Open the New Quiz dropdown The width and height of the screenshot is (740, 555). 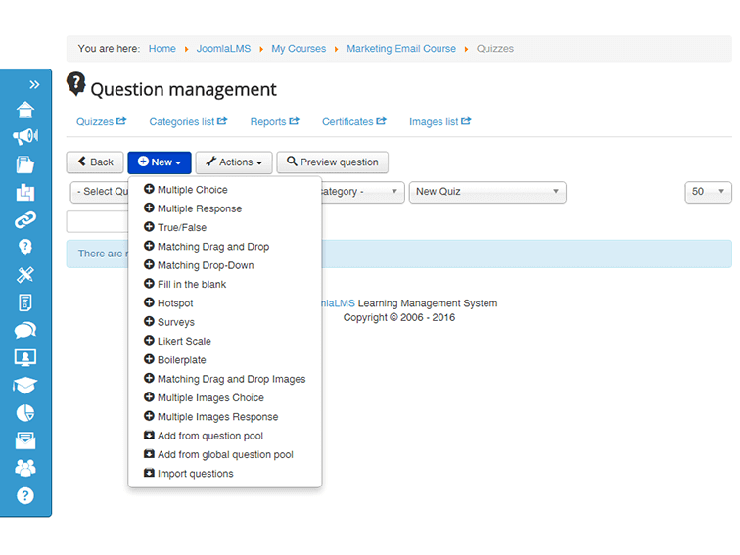click(x=487, y=192)
